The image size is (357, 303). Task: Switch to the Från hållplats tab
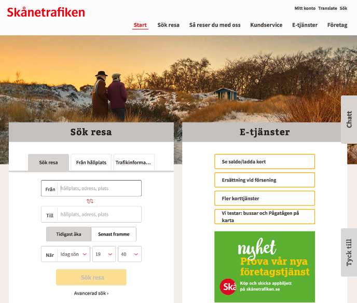point(91,162)
